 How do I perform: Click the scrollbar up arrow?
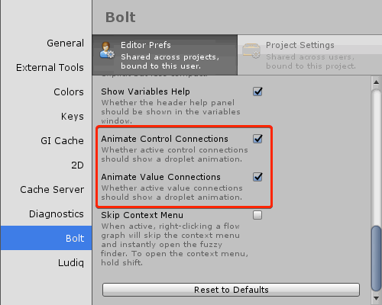click(376, 82)
